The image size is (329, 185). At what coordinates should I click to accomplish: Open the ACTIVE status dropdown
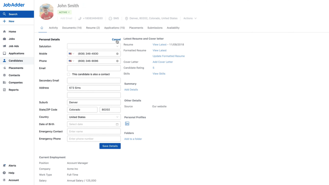click(64, 12)
